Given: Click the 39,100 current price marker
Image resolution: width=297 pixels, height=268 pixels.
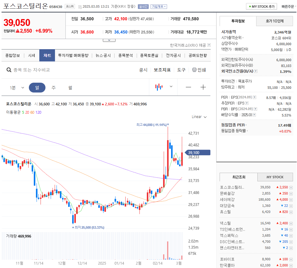Looking at the screenshot, I should tap(197, 152).
